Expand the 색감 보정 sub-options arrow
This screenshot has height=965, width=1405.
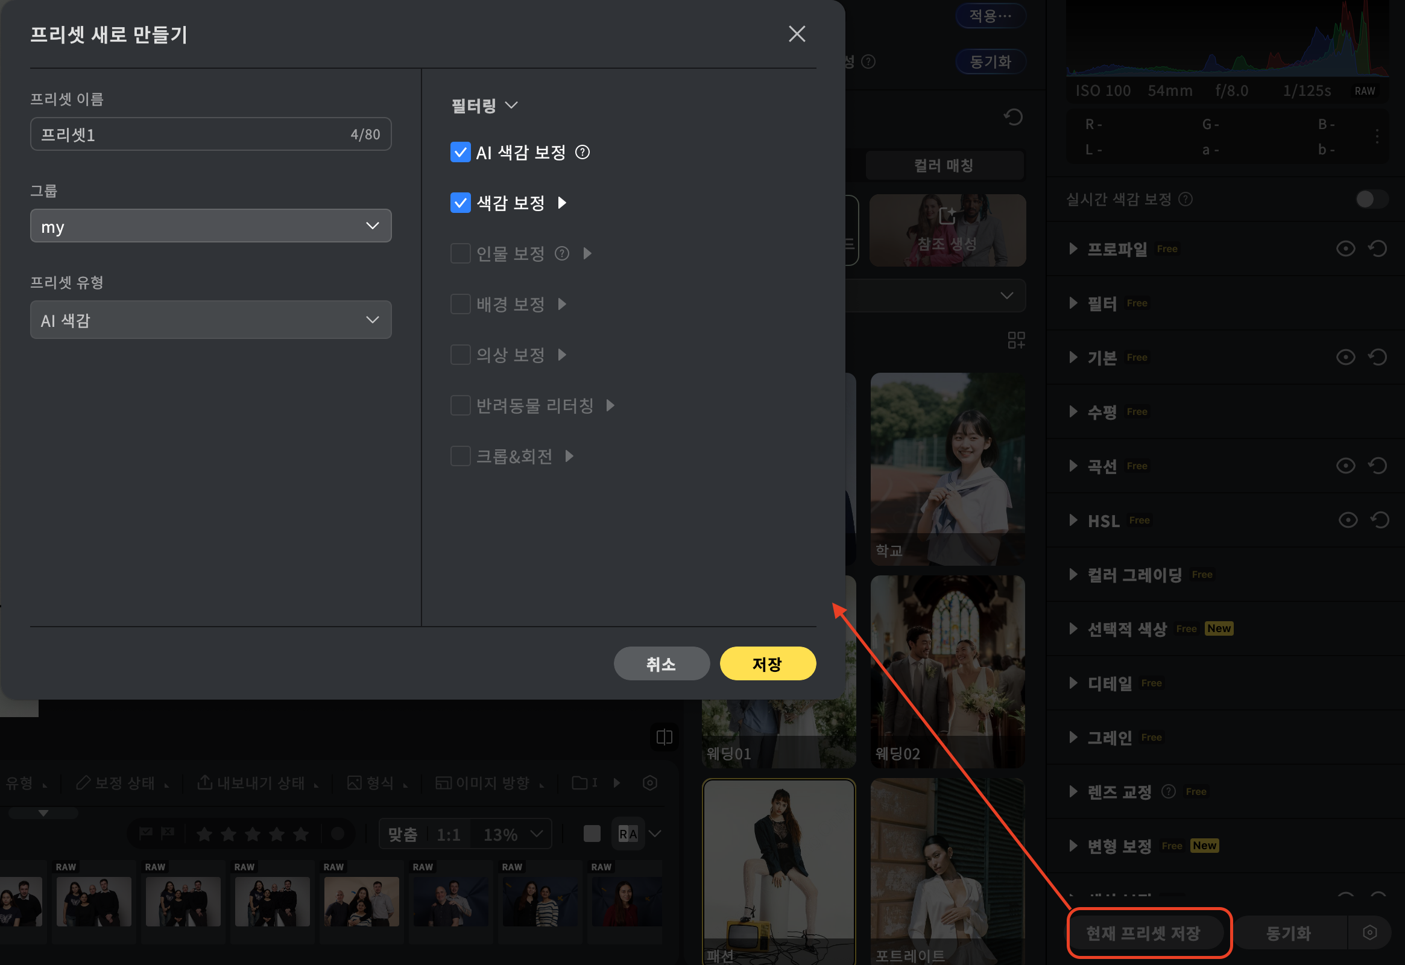562,203
